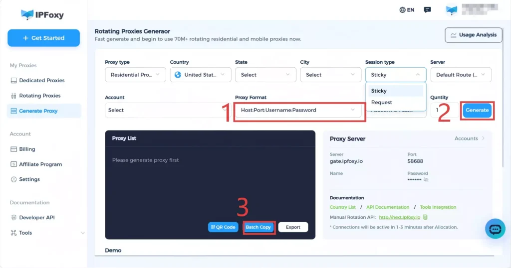Reveal the hidden proxy password
The height and width of the screenshot is (268, 511).
(426, 179)
